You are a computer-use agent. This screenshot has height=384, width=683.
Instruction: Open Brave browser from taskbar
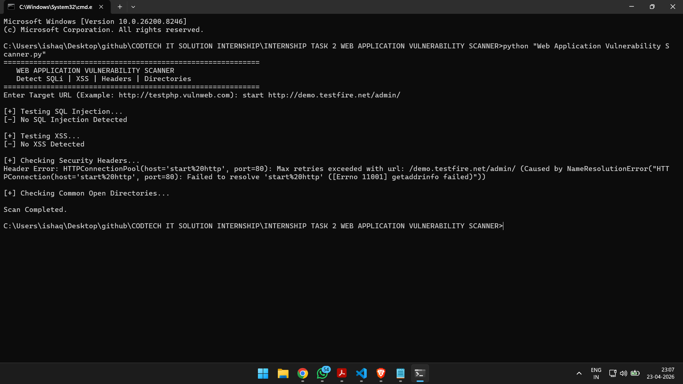point(381,373)
